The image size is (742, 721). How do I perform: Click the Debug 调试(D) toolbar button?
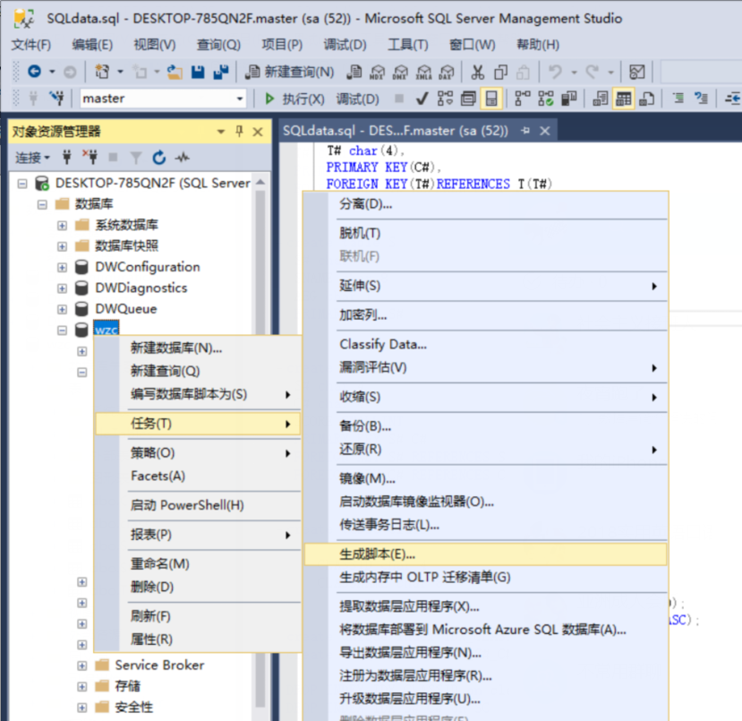point(358,99)
